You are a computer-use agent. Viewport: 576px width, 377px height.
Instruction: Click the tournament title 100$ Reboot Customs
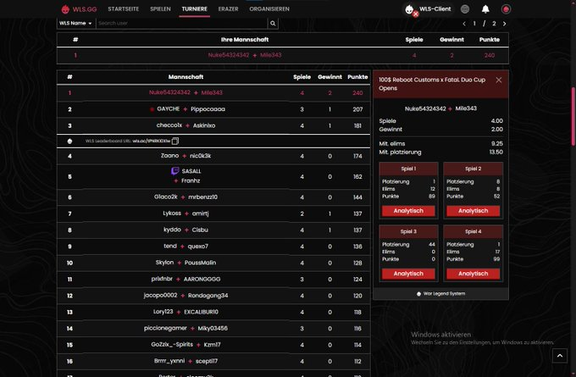[x=432, y=84]
